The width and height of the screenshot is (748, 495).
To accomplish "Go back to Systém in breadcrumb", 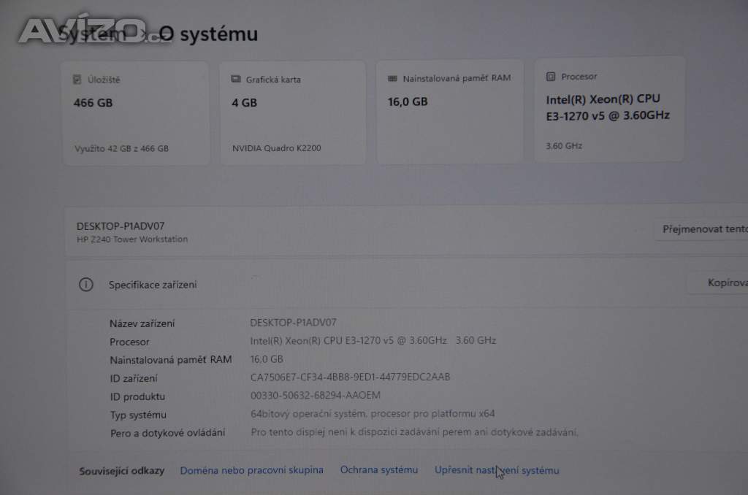I will pos(91,34).
